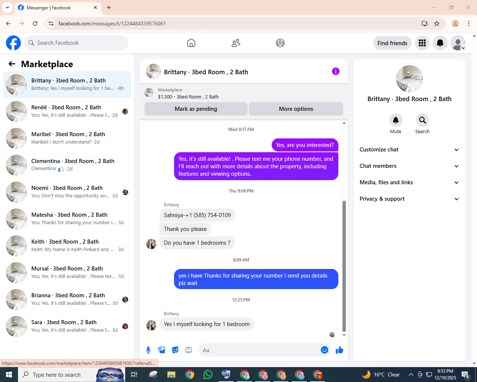Viewport: 477px width, 382px height.
Task: Go back using the Marketplace arrow
Action: pos(12,64)
